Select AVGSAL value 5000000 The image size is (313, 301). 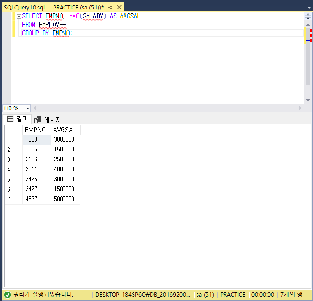point(65,200)
